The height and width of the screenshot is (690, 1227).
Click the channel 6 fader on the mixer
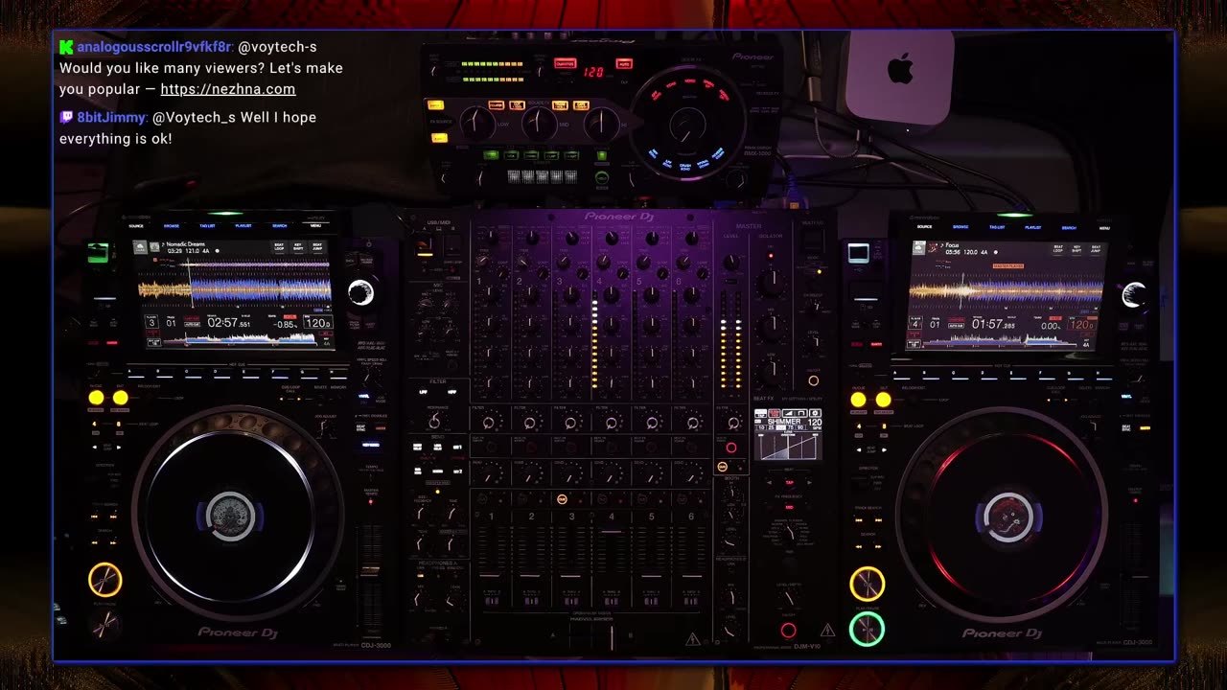691,575
